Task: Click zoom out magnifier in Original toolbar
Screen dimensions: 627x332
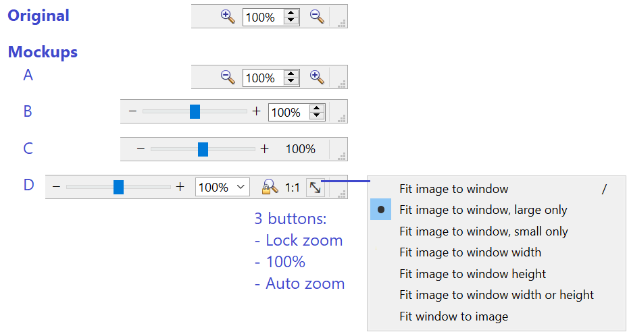Action: pos(318,16)
